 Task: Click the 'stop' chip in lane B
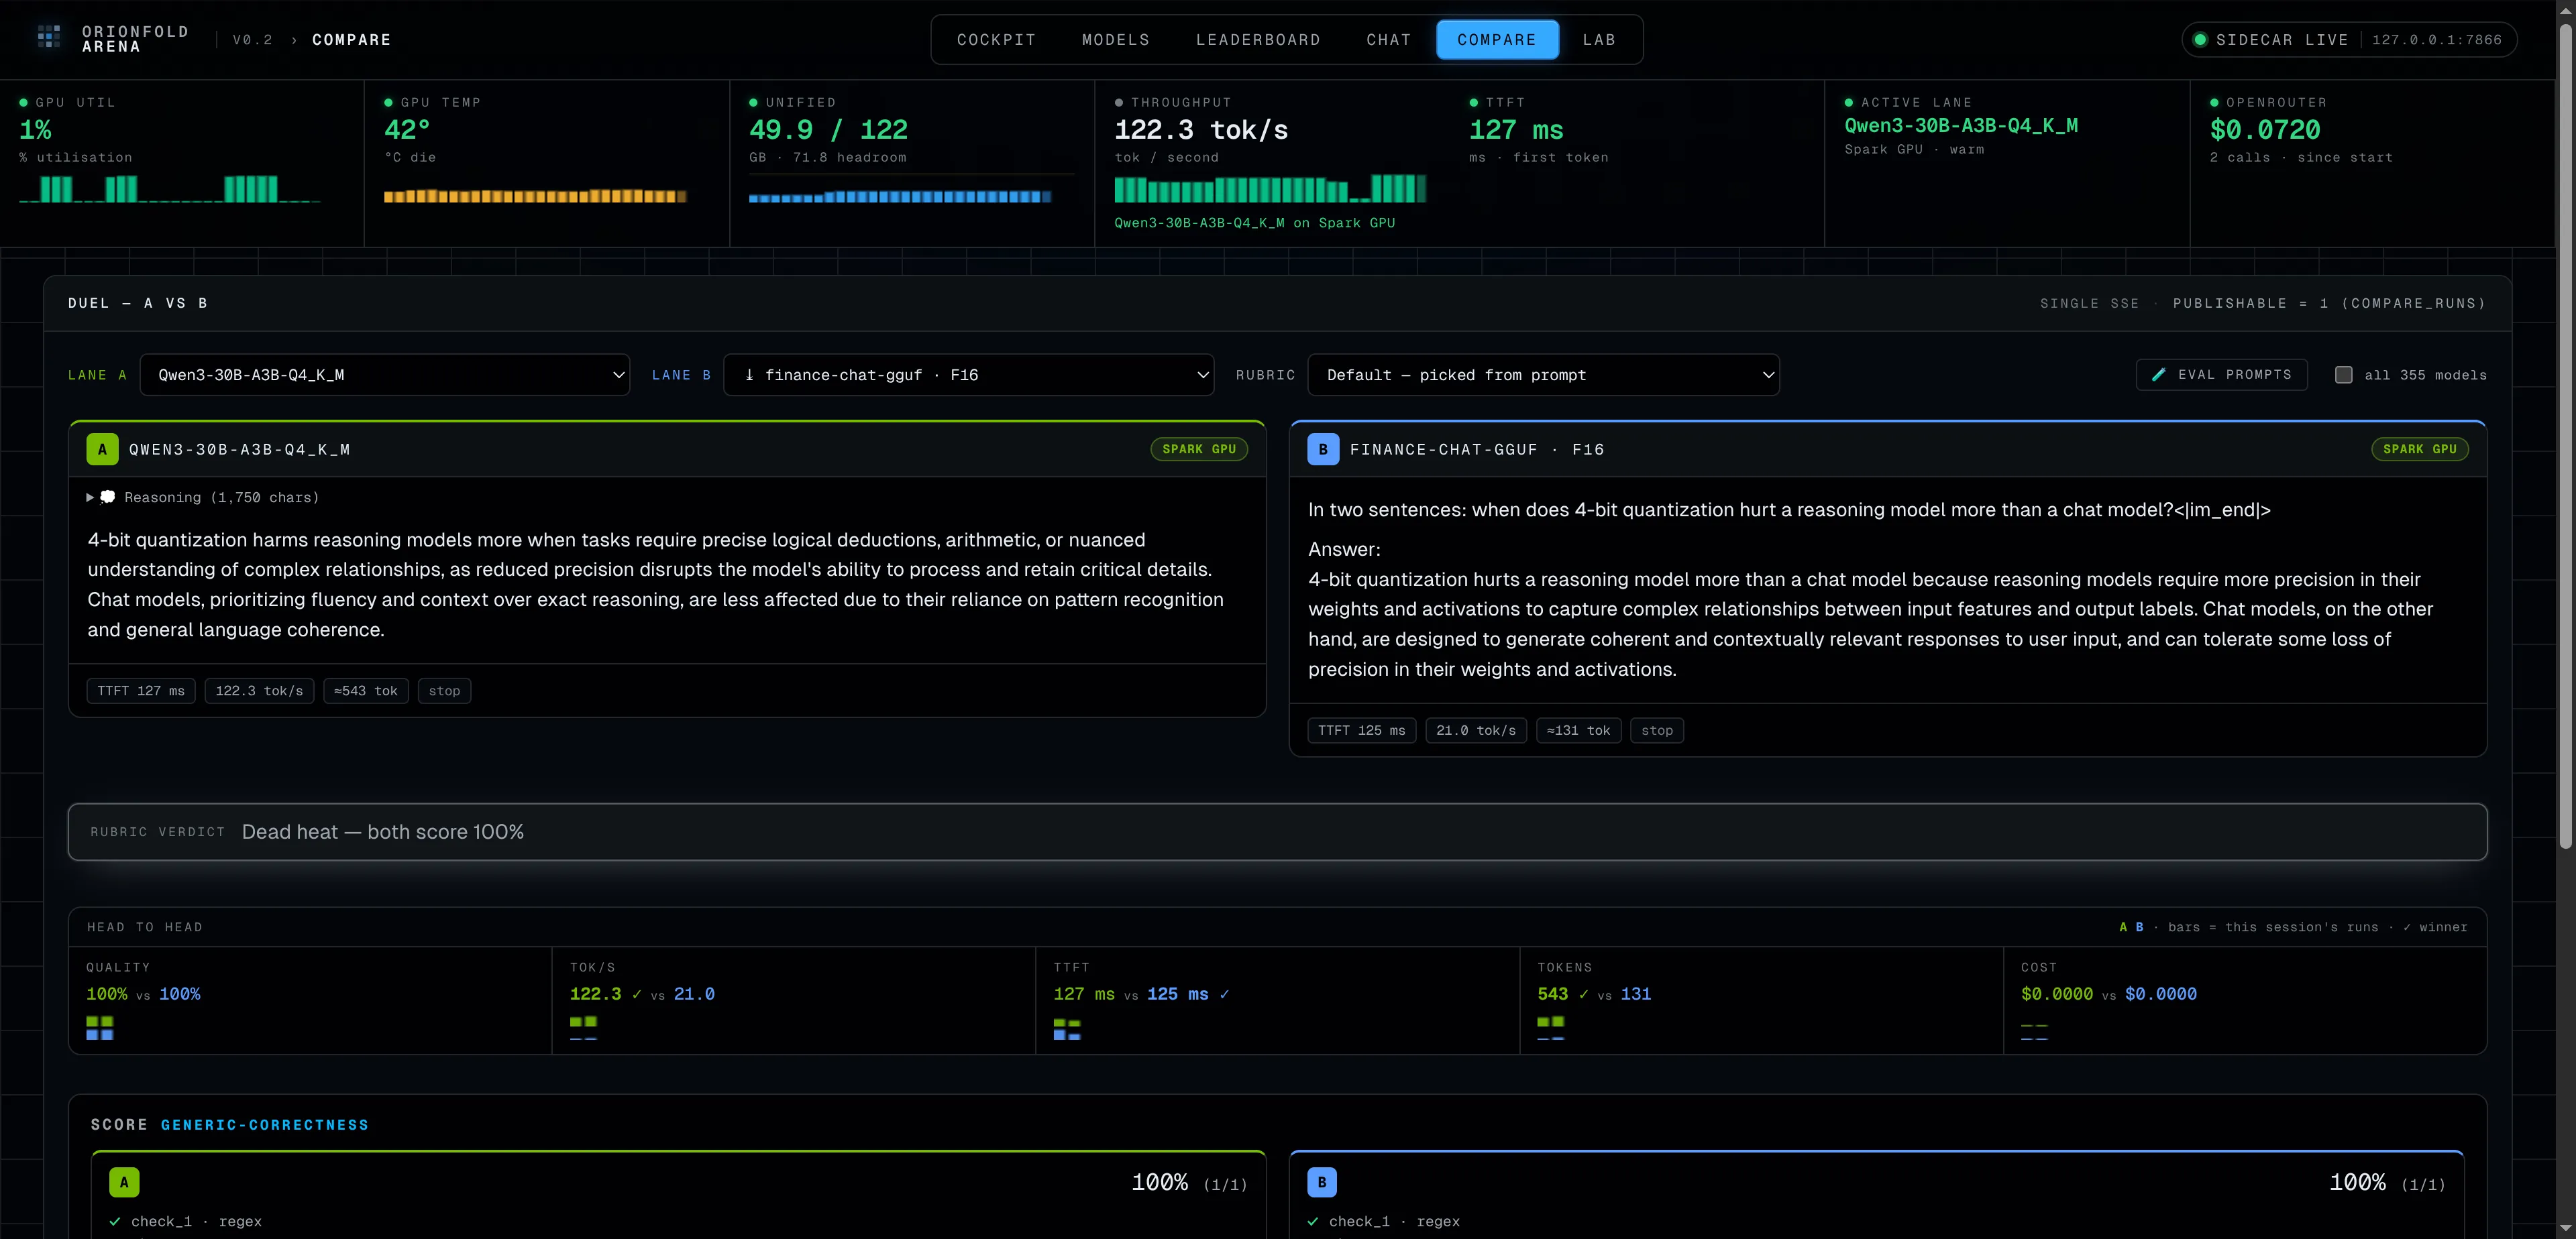pos(1657,730)
